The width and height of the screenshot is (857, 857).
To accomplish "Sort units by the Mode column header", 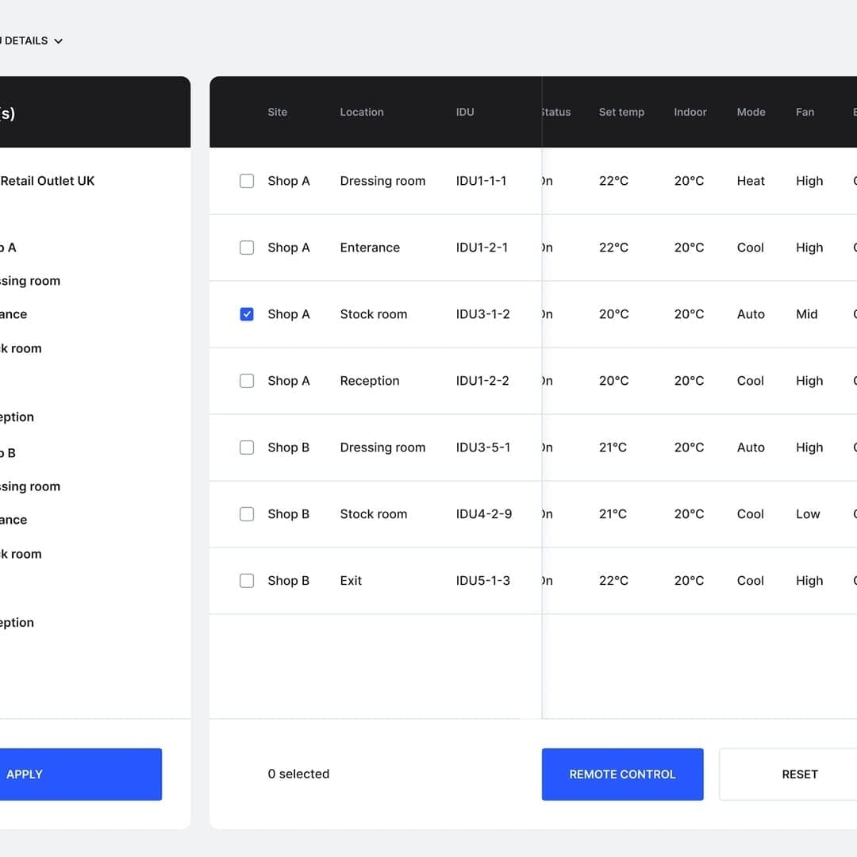I will tap(751, 112).
